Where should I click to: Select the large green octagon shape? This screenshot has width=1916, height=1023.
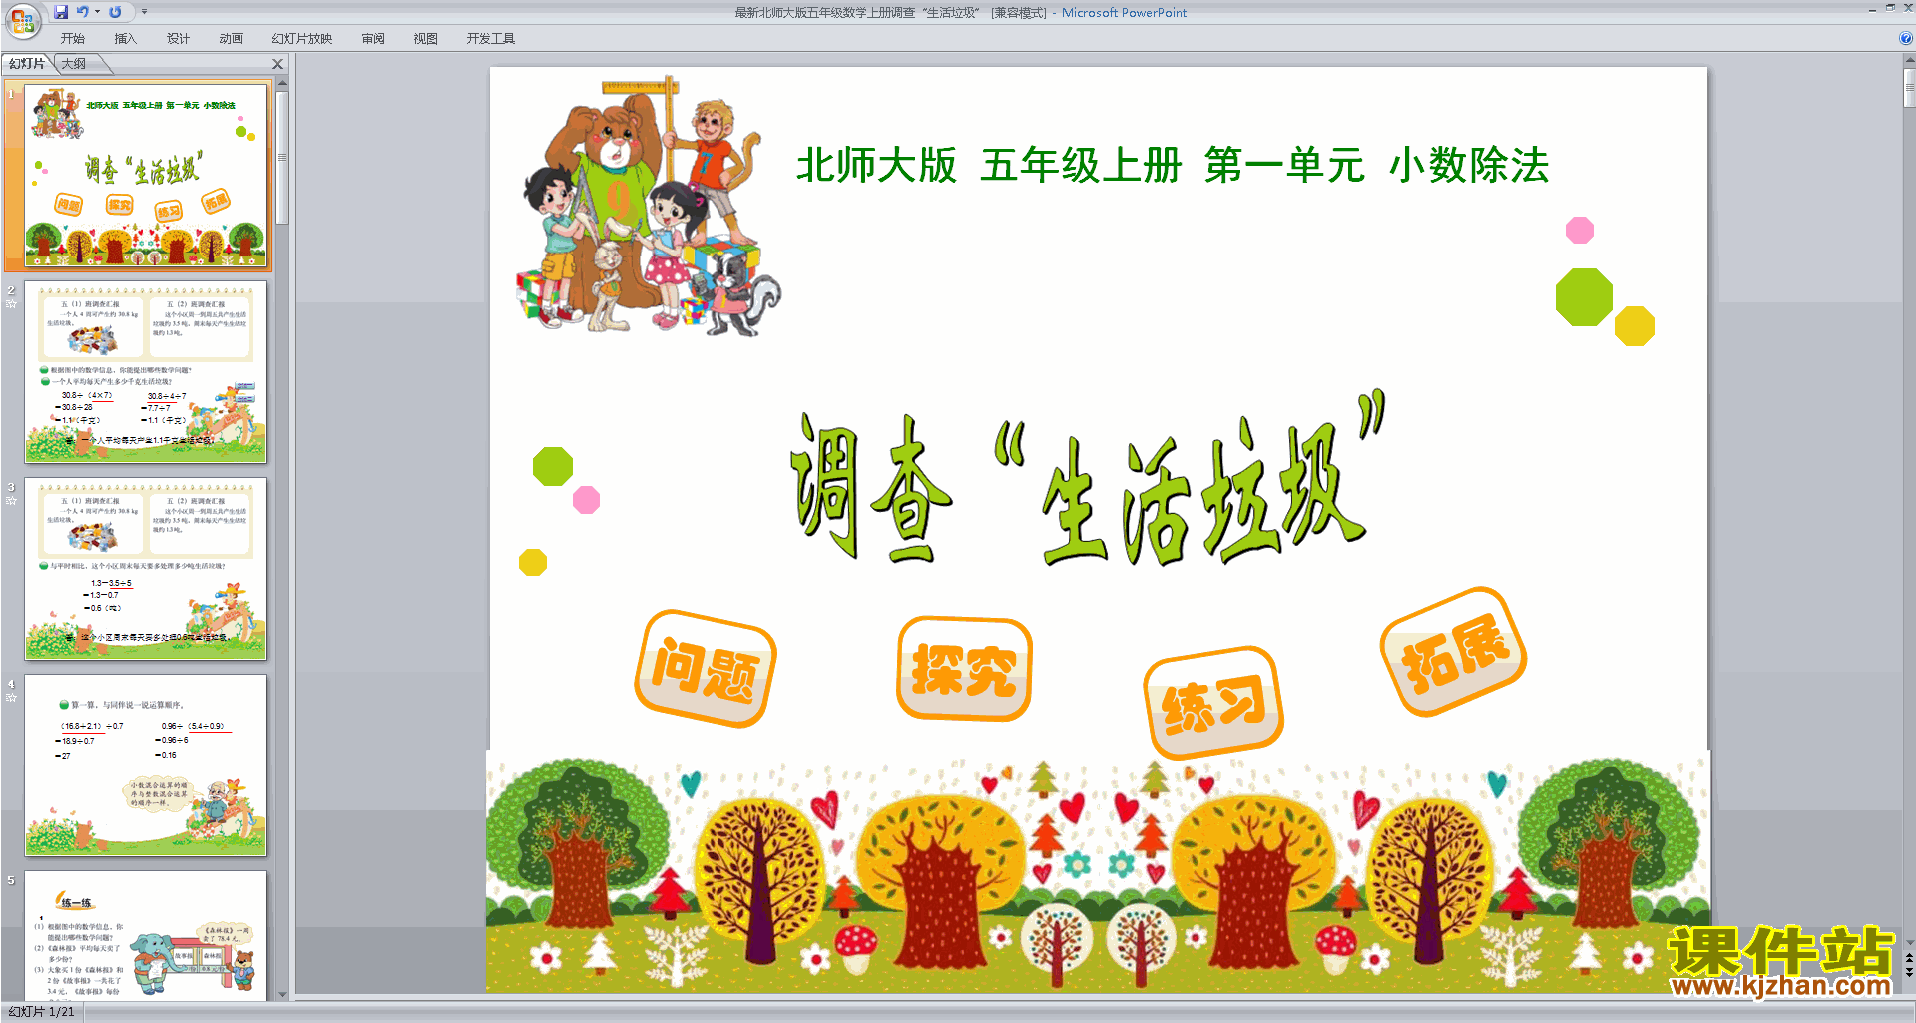pos(1584,297)
